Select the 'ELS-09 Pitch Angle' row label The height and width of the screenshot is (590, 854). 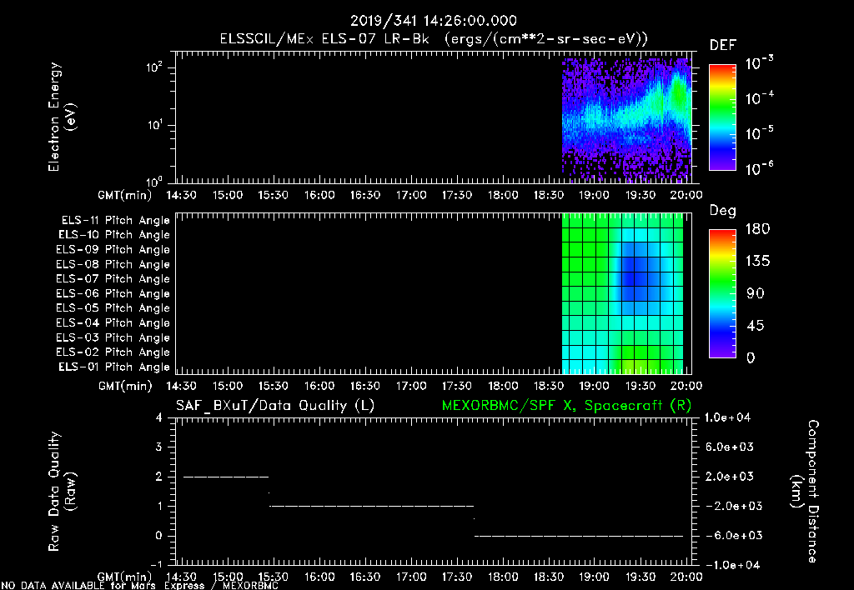point(113,250)
